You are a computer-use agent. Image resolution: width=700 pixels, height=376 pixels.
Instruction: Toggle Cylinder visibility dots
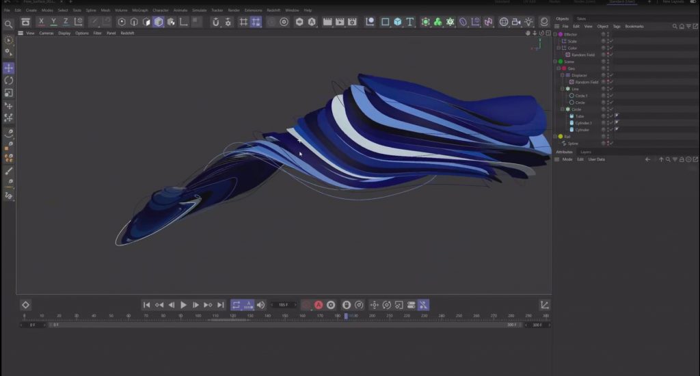pos(607,129)
